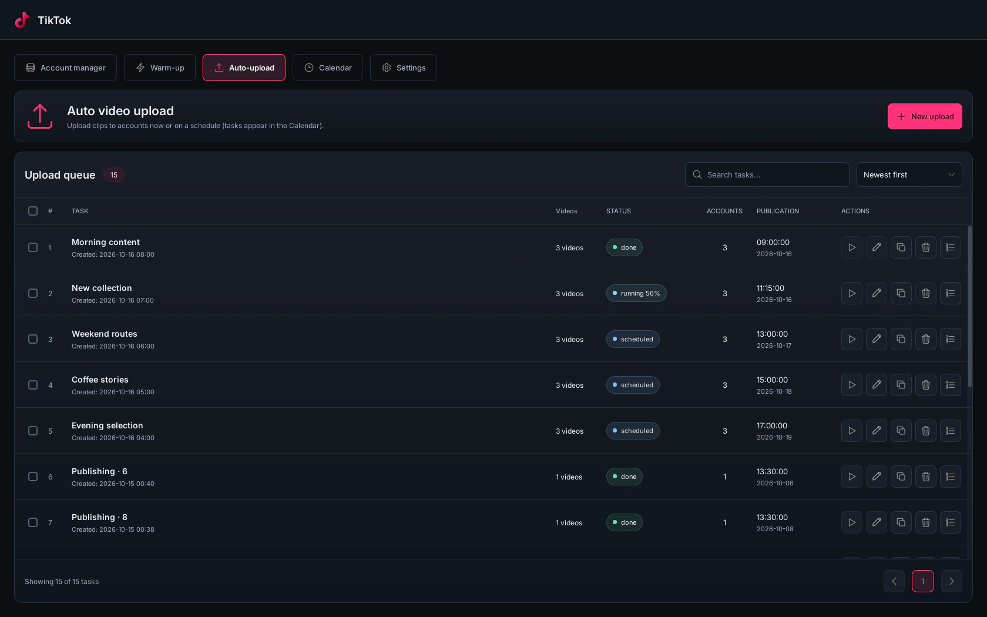The image size is (987, 617).
Task: Delete the New collection task
Action: (x=926, y=293)
